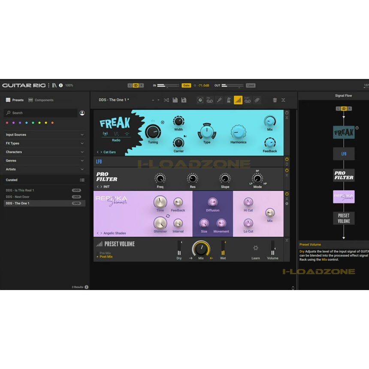Expand the FX Types filter
369x369 pixels.
[45, 143]
